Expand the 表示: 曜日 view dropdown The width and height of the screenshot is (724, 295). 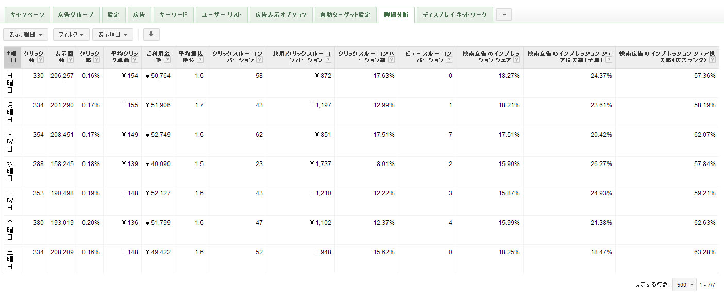pyautogui.click(x=26, y=35)
